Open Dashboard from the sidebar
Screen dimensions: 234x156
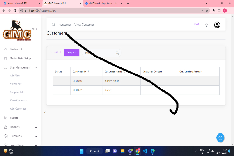tap(16, 49)
